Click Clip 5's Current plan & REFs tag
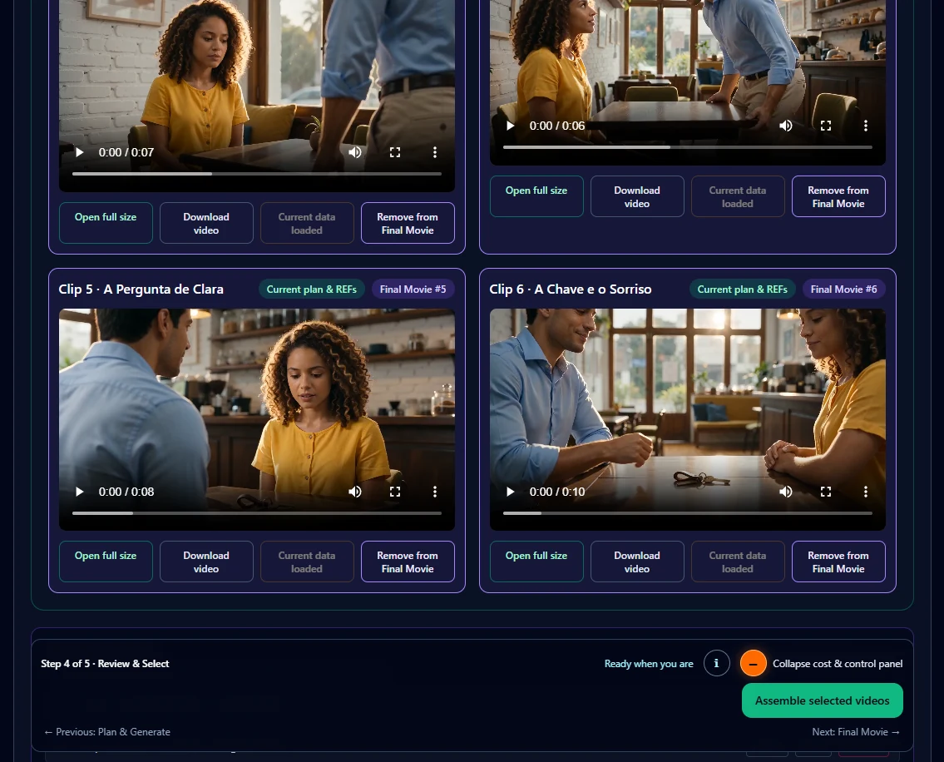 tap(312, 289)
